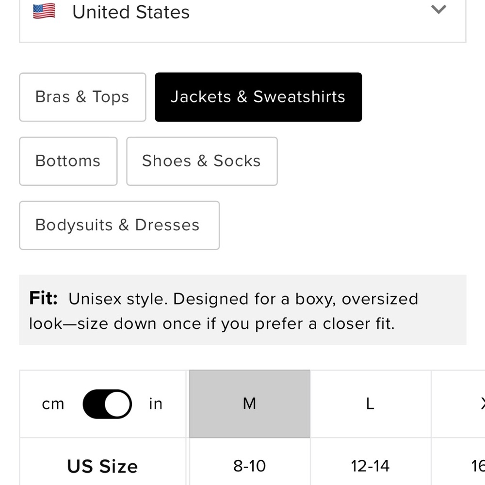Click the bold Fit: label
This screenshot has width=485, height=485.
pos(44,298)
